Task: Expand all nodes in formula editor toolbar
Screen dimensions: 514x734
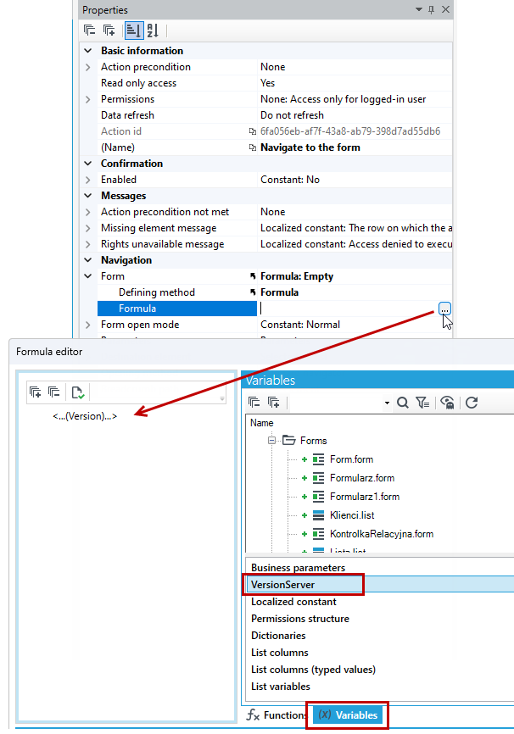Action: 35,392
